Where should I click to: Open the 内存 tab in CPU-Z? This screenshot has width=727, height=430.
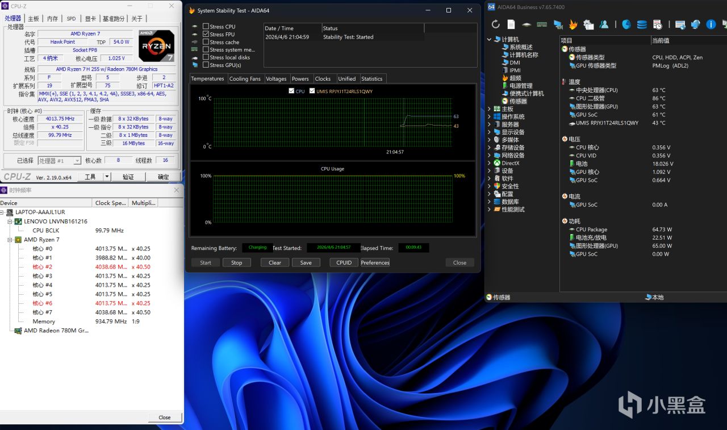52,19
